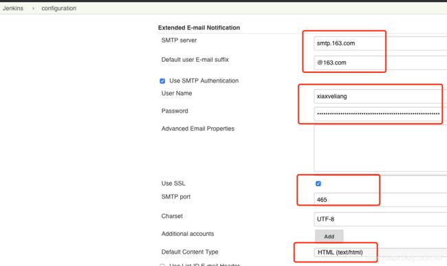Go to the configuration breadcrumb

58,8
